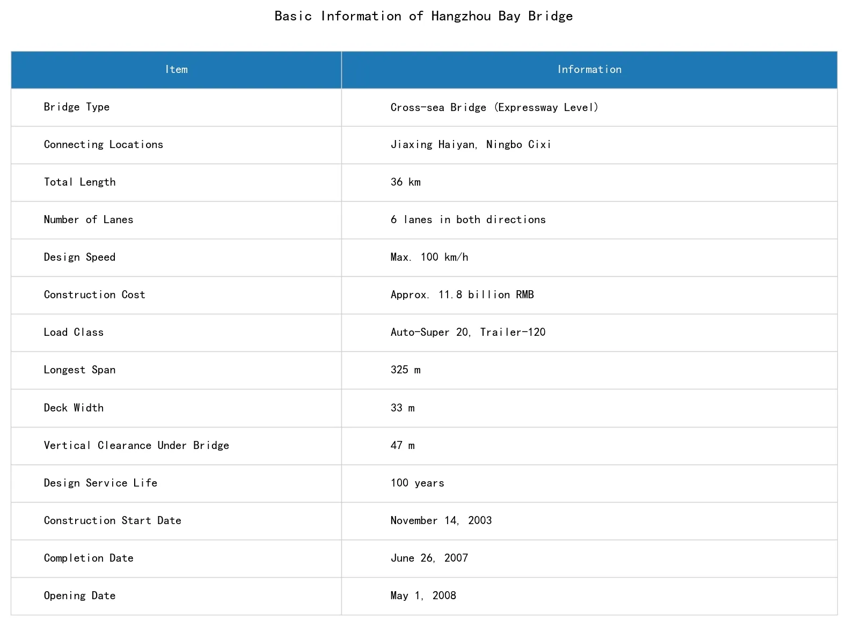Select the 'Number of Lanes' label

[89, 220]
